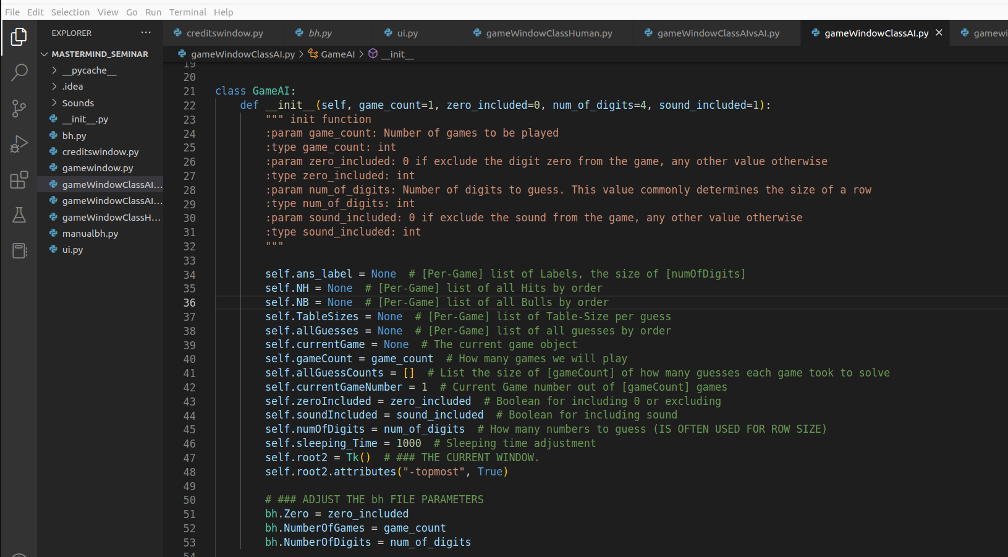
Task: Click __init__ in the breadcrumb bar
Action: pyautogui.click(x=398, y=54)
